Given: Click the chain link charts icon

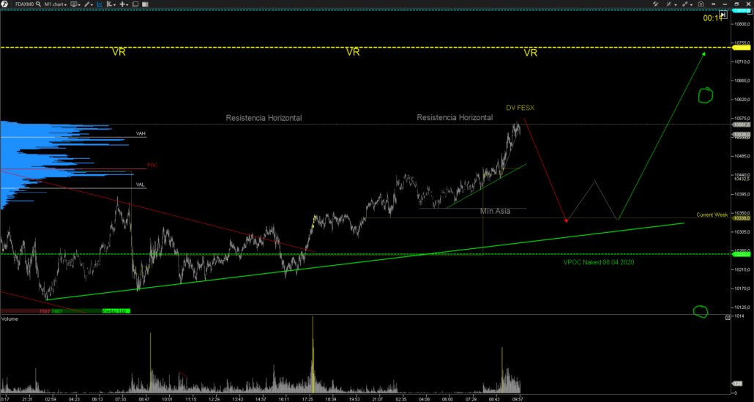Looking at the screenshot, I should click(x=684, y=4).
